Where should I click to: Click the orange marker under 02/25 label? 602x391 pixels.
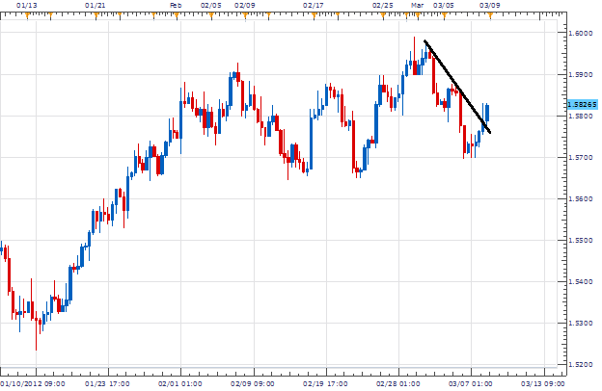[x=383, y=15]
